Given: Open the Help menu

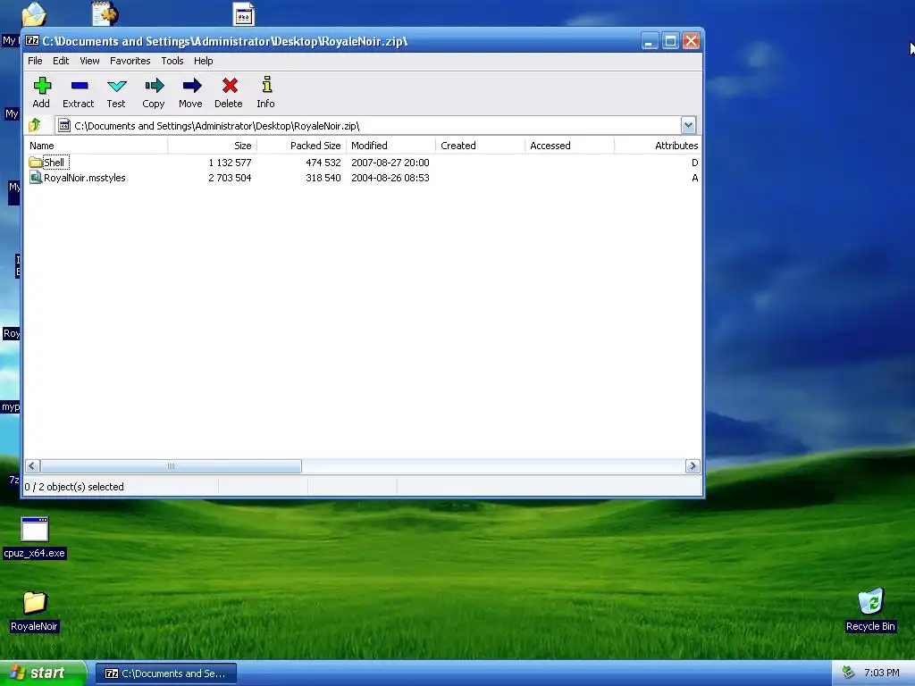Looking at the screenshot, I should pyautogui.click(x=203, y=61).
